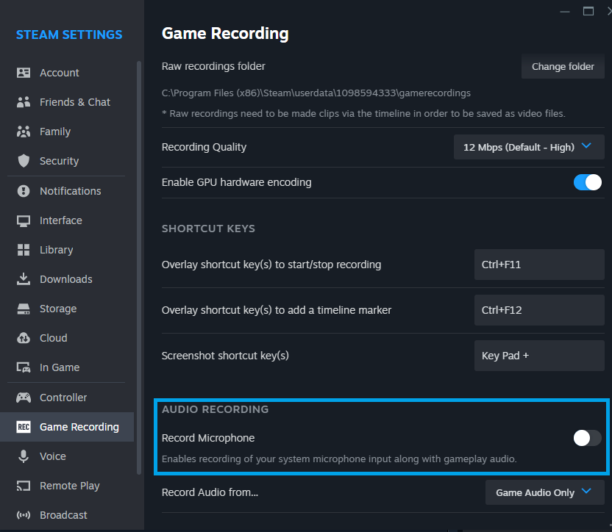Expand the Record Audio from dropdown

pos(544,492)
